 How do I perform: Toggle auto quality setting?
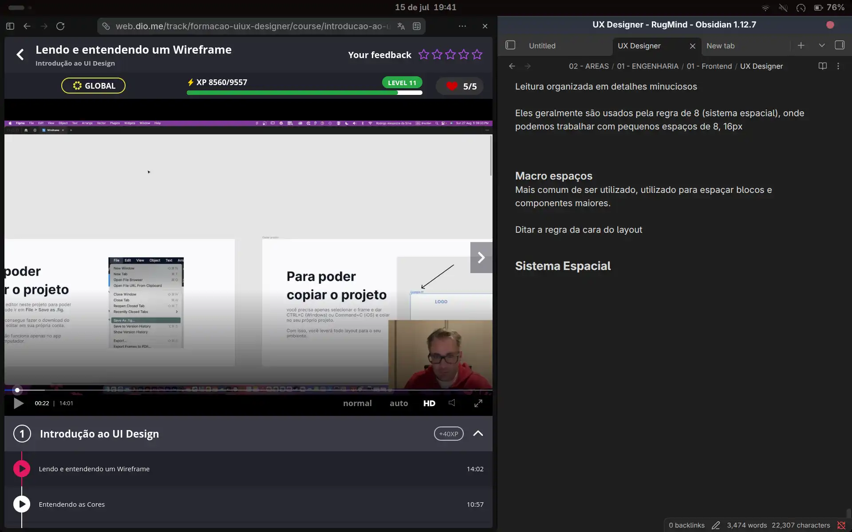398,403
